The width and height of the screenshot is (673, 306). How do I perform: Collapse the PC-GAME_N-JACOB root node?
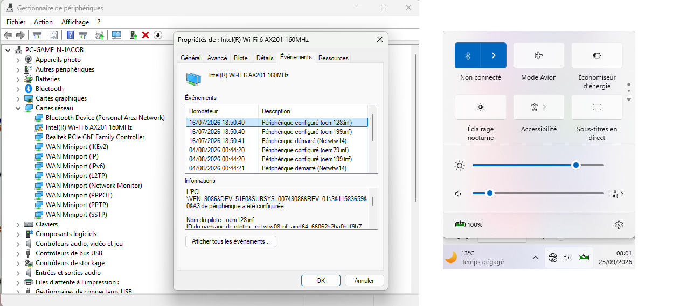point(8,50)
